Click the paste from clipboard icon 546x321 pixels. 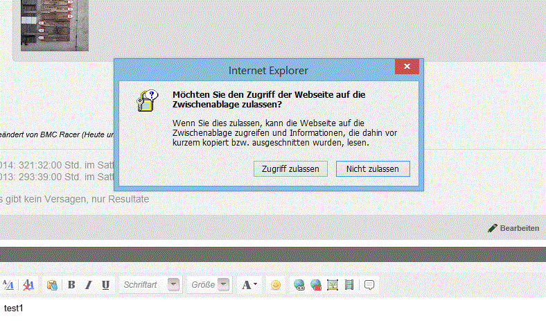(x=52, y=285)
